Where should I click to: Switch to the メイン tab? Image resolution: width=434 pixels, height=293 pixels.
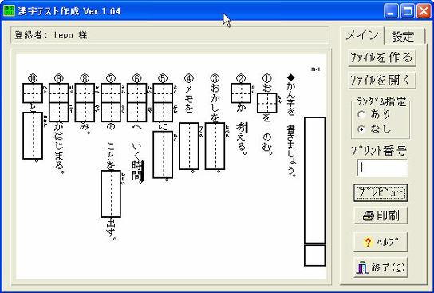[x=362, y=35]
